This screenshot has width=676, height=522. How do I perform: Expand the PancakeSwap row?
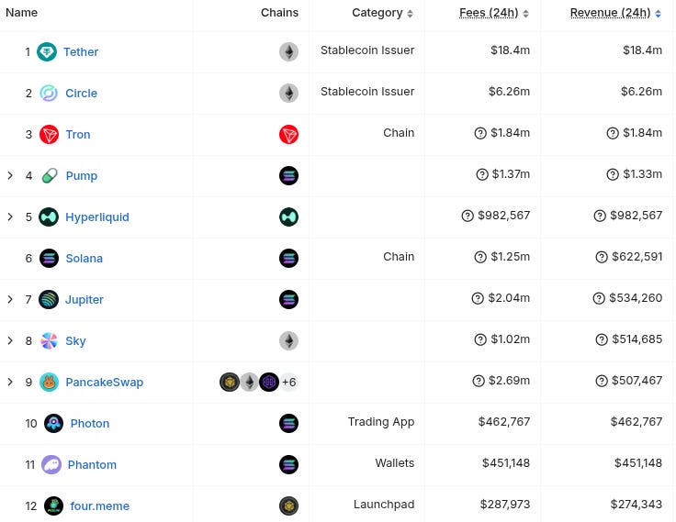(x=10, y=382)
